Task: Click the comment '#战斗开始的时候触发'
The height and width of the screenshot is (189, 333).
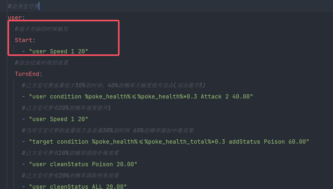Action: (42, 29)
